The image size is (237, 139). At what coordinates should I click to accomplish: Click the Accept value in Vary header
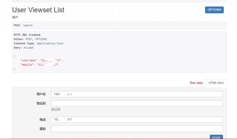tap(28, 48)
